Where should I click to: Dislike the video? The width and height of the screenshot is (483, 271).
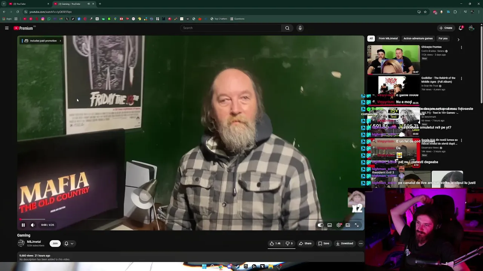(289, 244)
